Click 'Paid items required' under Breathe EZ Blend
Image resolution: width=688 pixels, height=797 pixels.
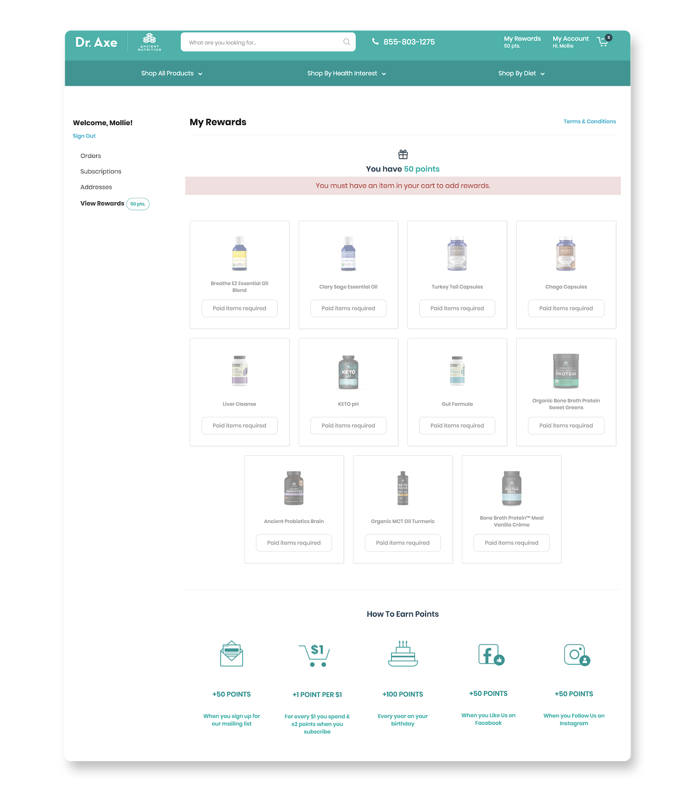pos(239,308)
